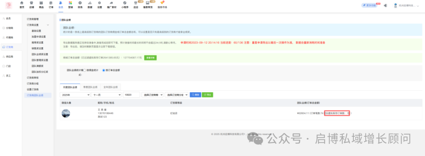Screen dimensions: 425x156
Task: Click the speaker announcement icon at top right
Action: pos(385,6)
